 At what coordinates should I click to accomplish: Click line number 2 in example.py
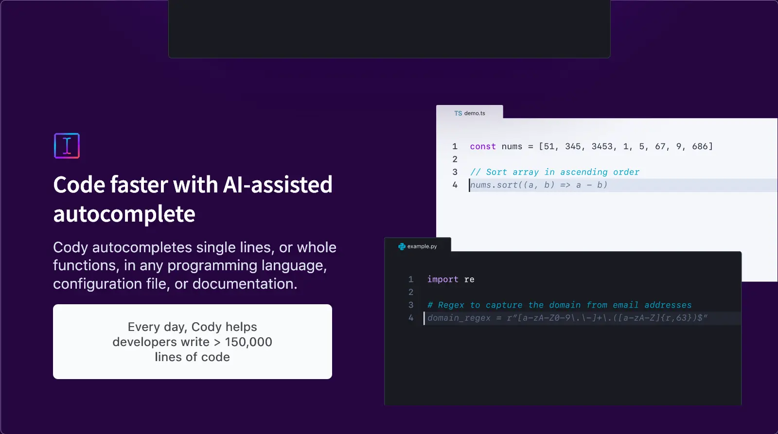(x=411, y=292)
